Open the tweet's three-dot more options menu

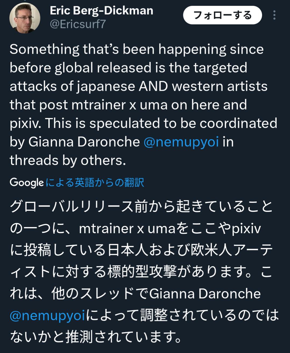coord(274,15)
